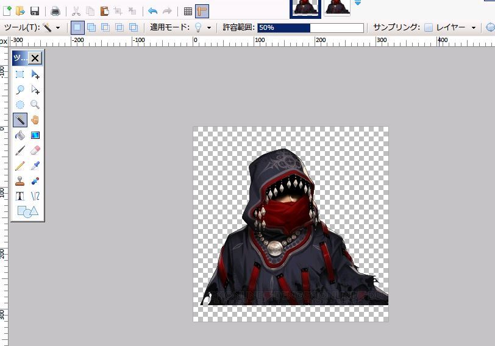Open a file using the folder icon
The height and width of the screenshot is (346, 495).
(20, 11)
